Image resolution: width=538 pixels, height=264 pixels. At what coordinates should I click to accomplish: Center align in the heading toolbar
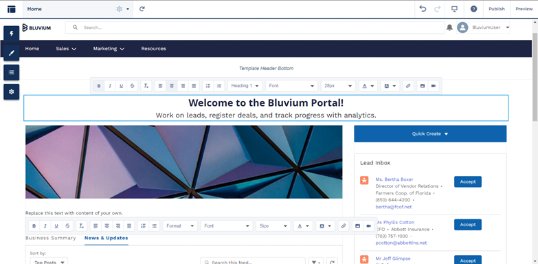(x=172, y=86)
